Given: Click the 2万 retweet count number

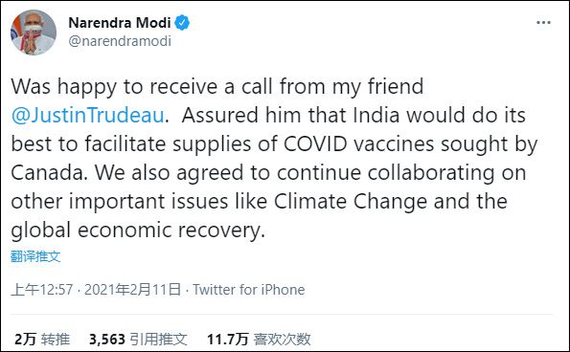Looking at the screenshot, I should pos(26,340).
